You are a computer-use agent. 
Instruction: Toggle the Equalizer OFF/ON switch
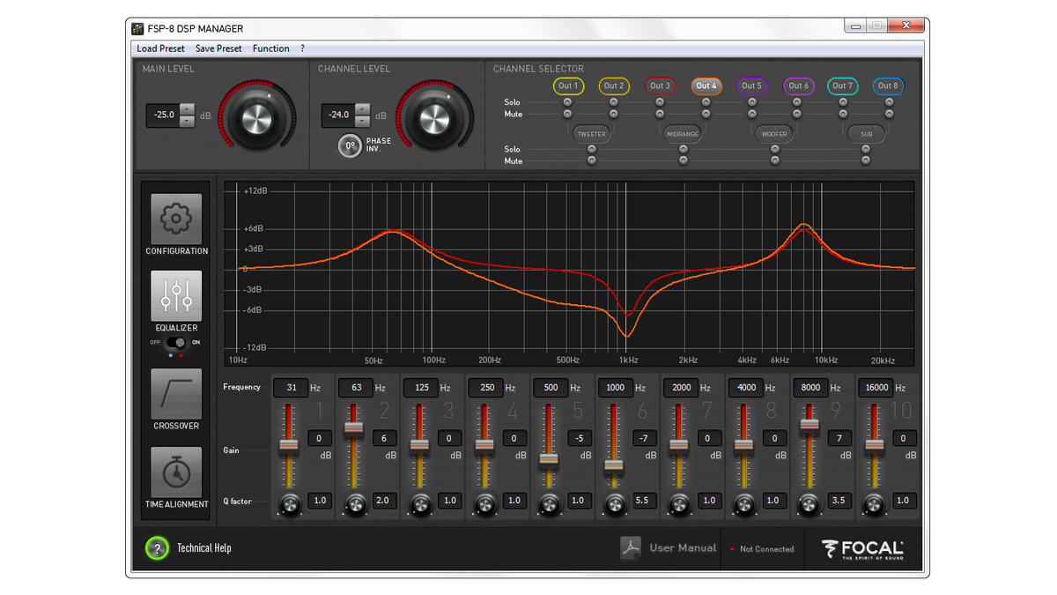pos(180,342)
